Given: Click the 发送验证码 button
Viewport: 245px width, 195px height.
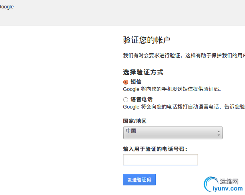Looking at the screenshot, I should 139,180.
